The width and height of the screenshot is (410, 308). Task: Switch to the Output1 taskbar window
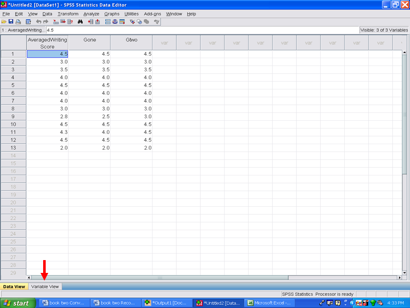[166, 303]
